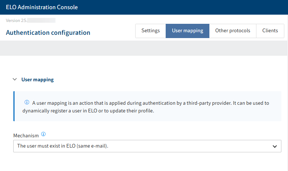This screenshot has width=288, height=171.
Task: Click the blue left border of info box
Action: click(14, 106)
